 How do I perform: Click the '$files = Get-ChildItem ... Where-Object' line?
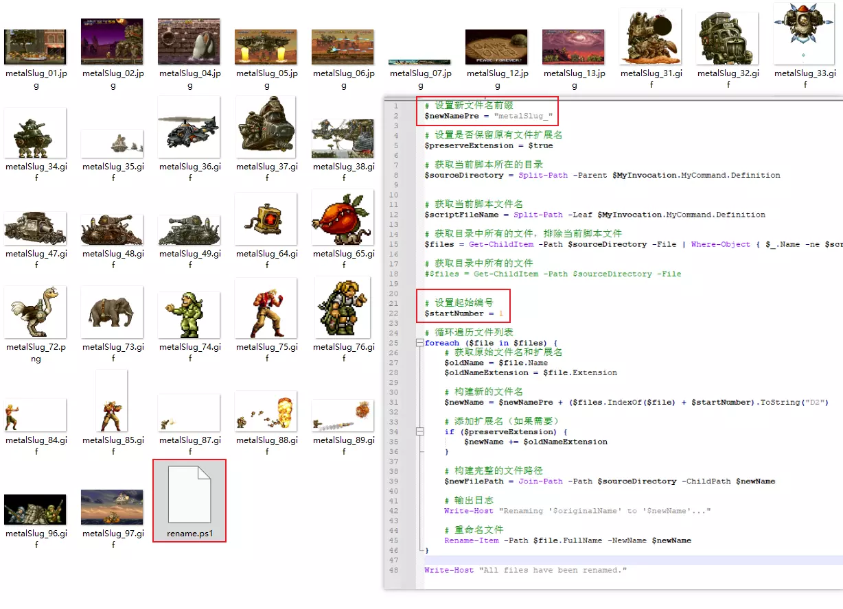point(633,244)
